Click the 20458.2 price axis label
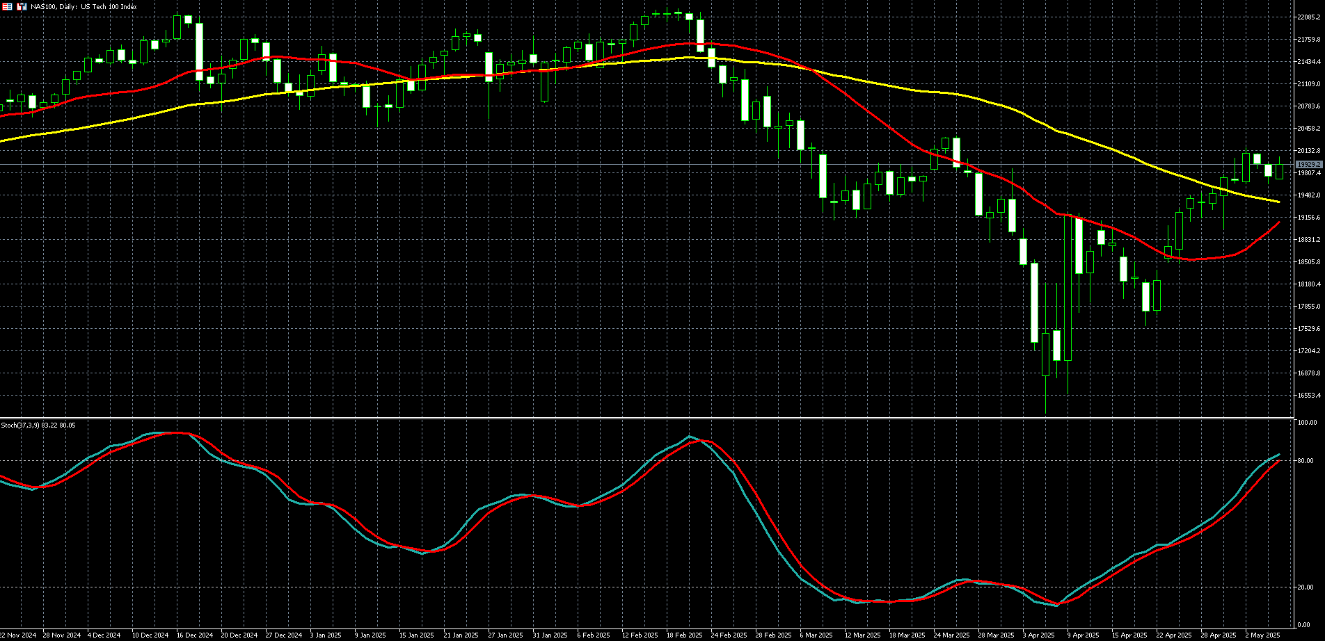The image size is (1325, 641). 1308,129
